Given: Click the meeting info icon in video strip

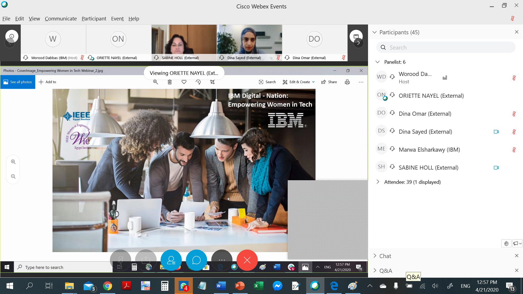Looking at the screenshot, I should (x=12, y=36).
